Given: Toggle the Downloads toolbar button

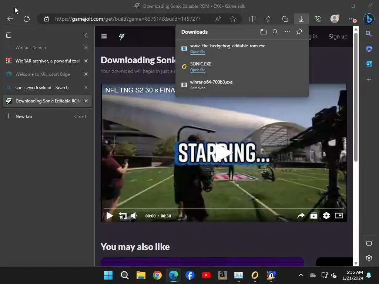Looking at the screenshot, I should (301, 19).
